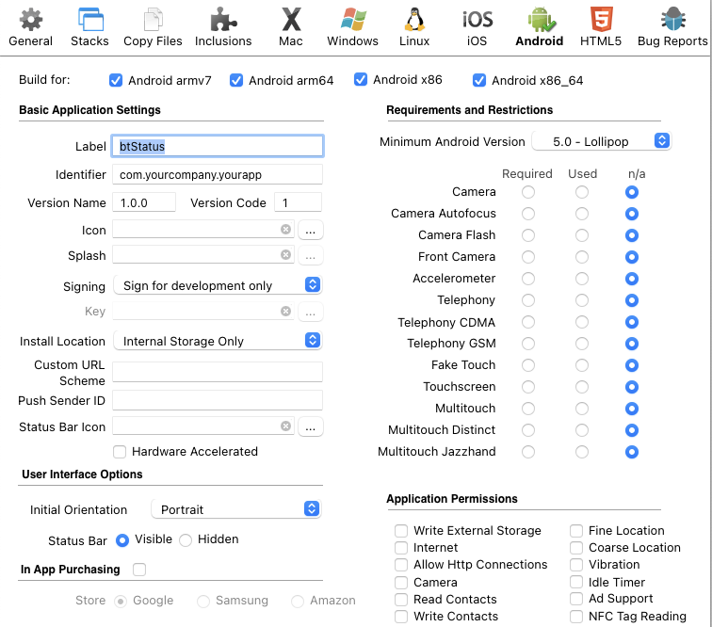The height and width of the screenshot is (627, 712).
Task: Mark Camera as Required
Action: (x=528, y=192)
